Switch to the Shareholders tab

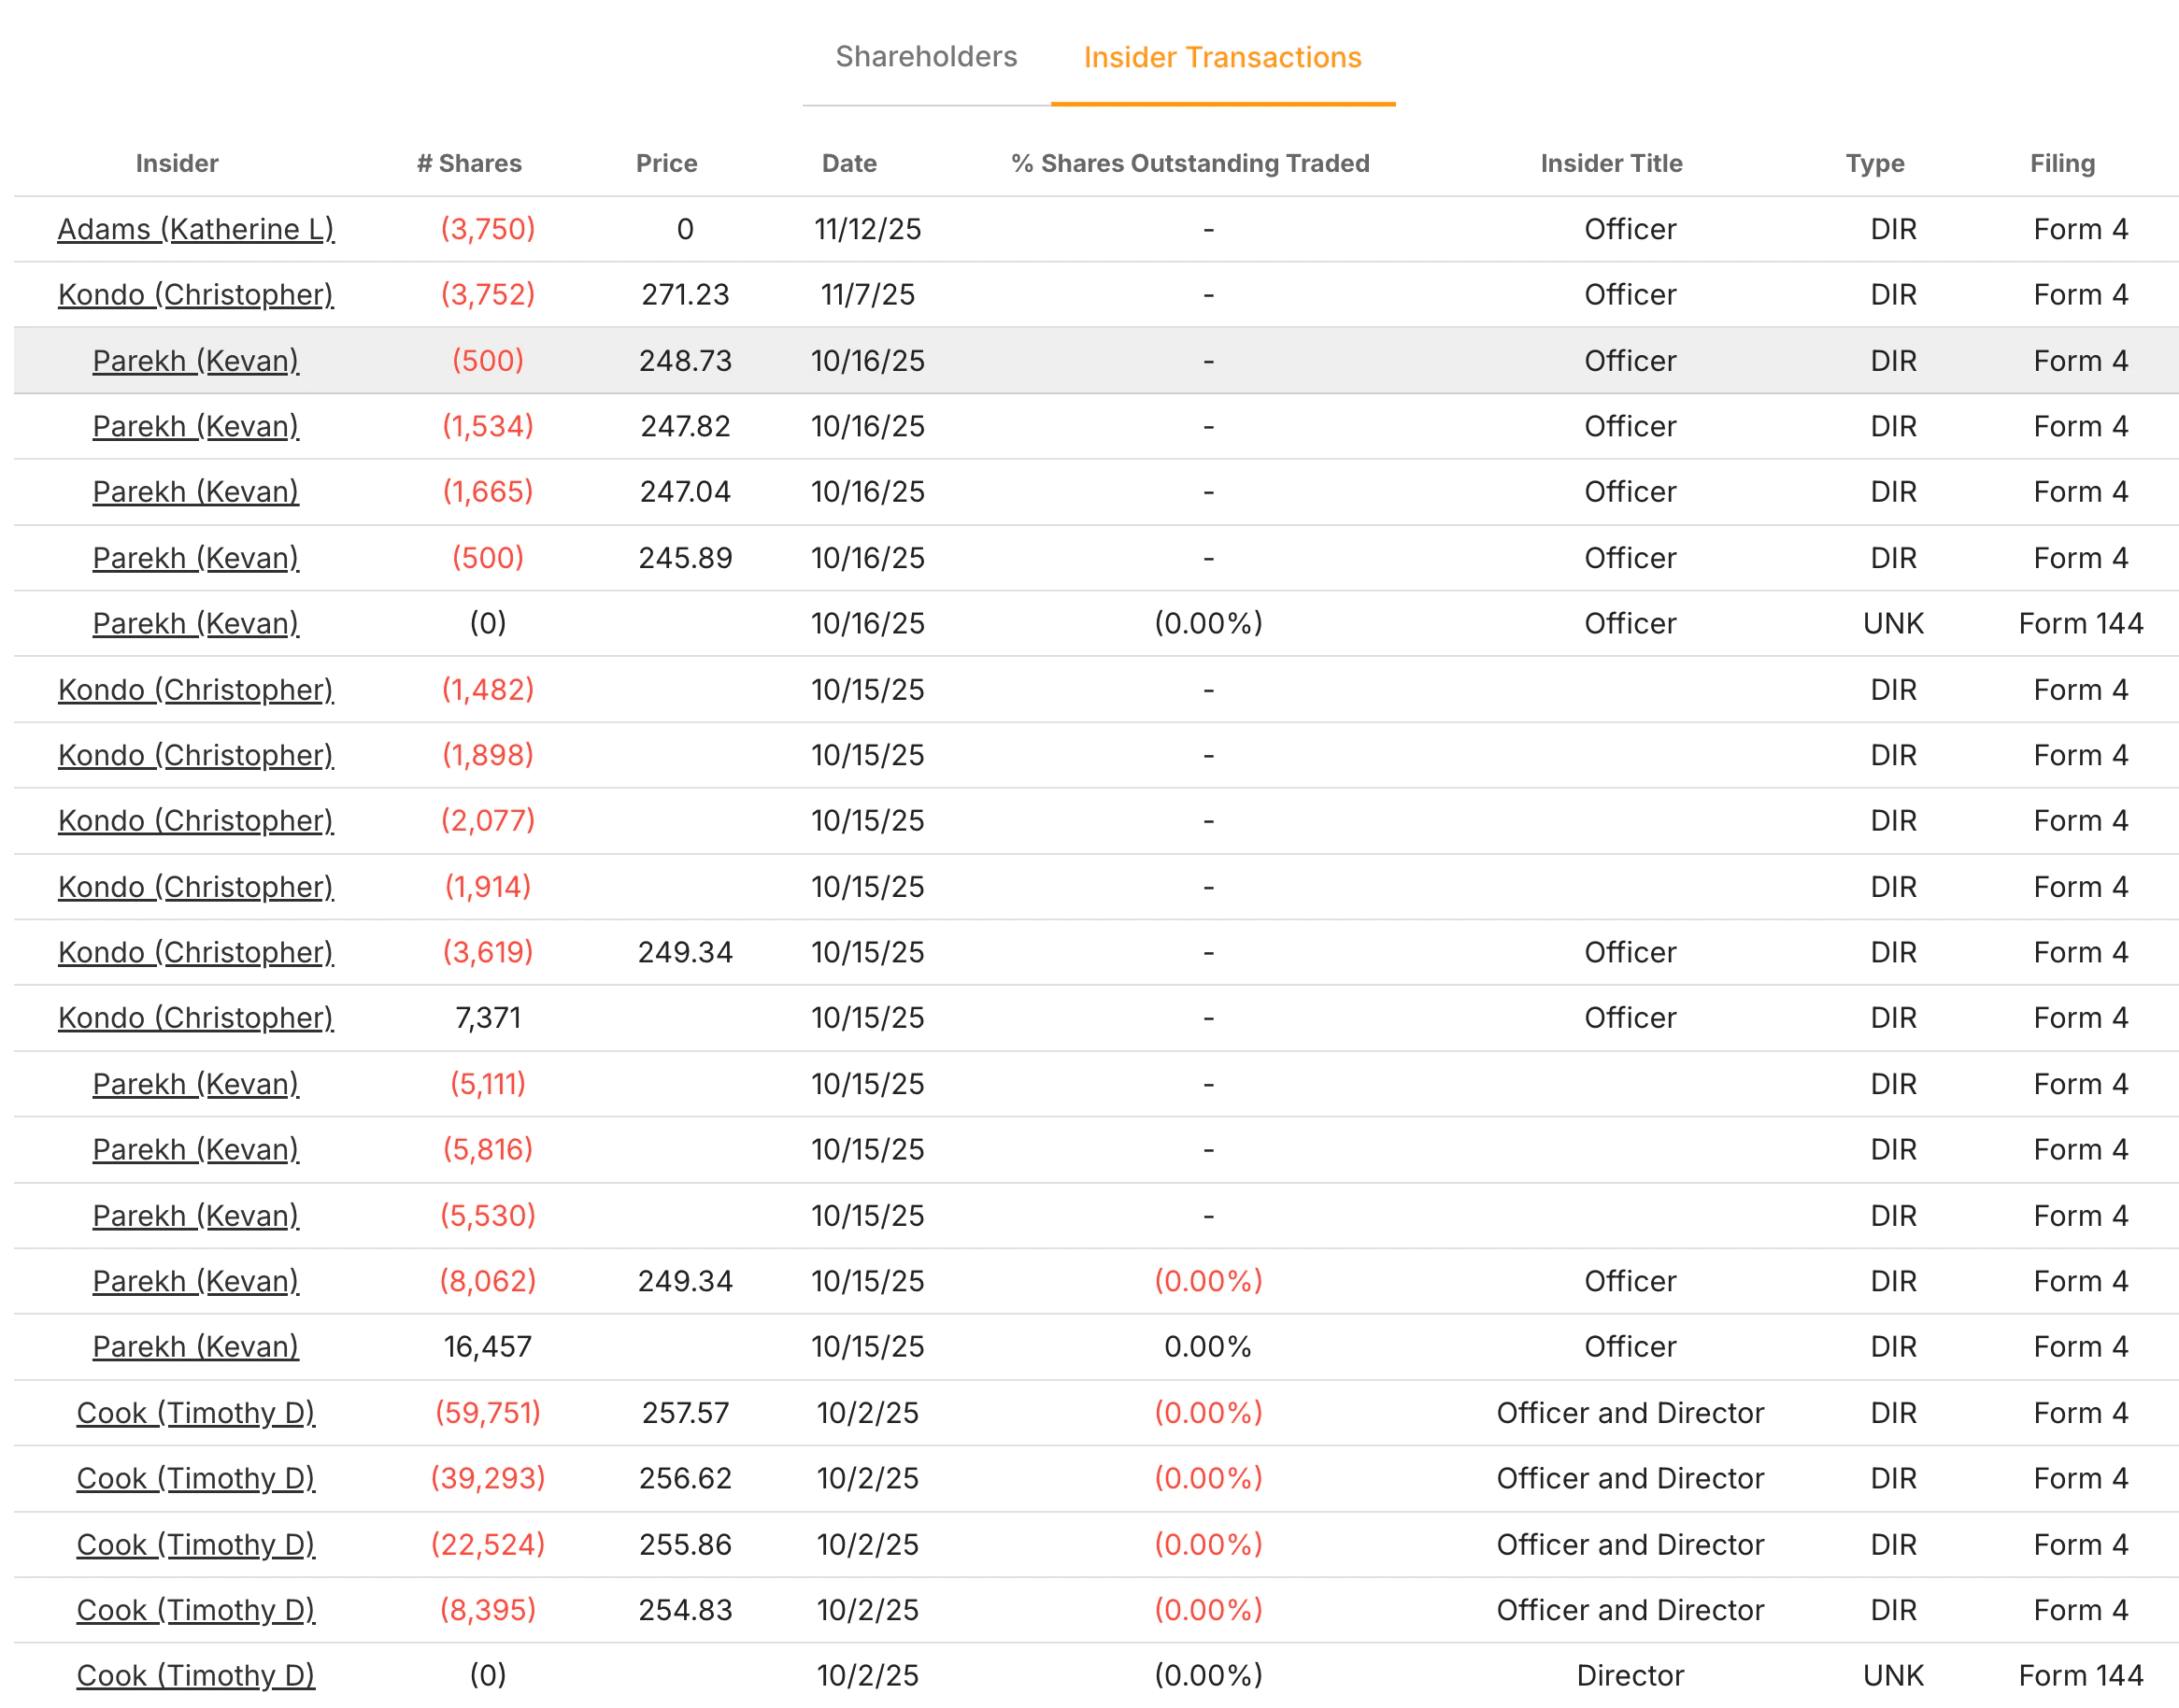pyautogui.click(x=925, y=57)
